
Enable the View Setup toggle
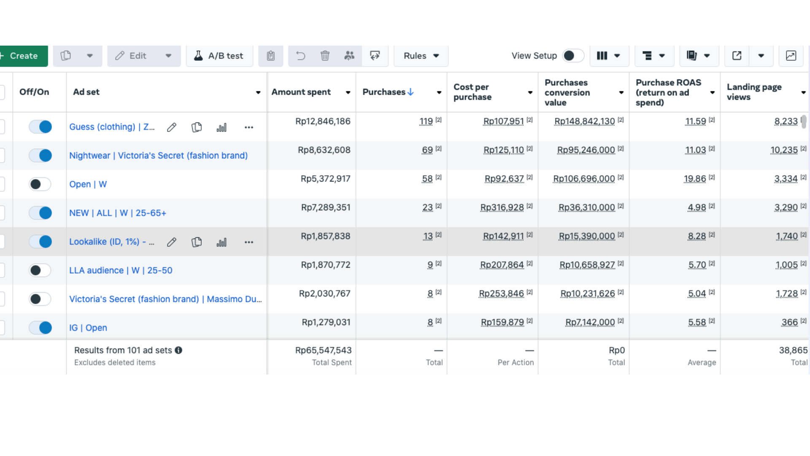[572, 56]
